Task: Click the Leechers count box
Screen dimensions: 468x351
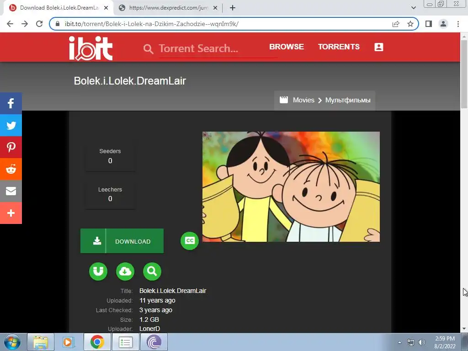Action: [x=110, y=194]
